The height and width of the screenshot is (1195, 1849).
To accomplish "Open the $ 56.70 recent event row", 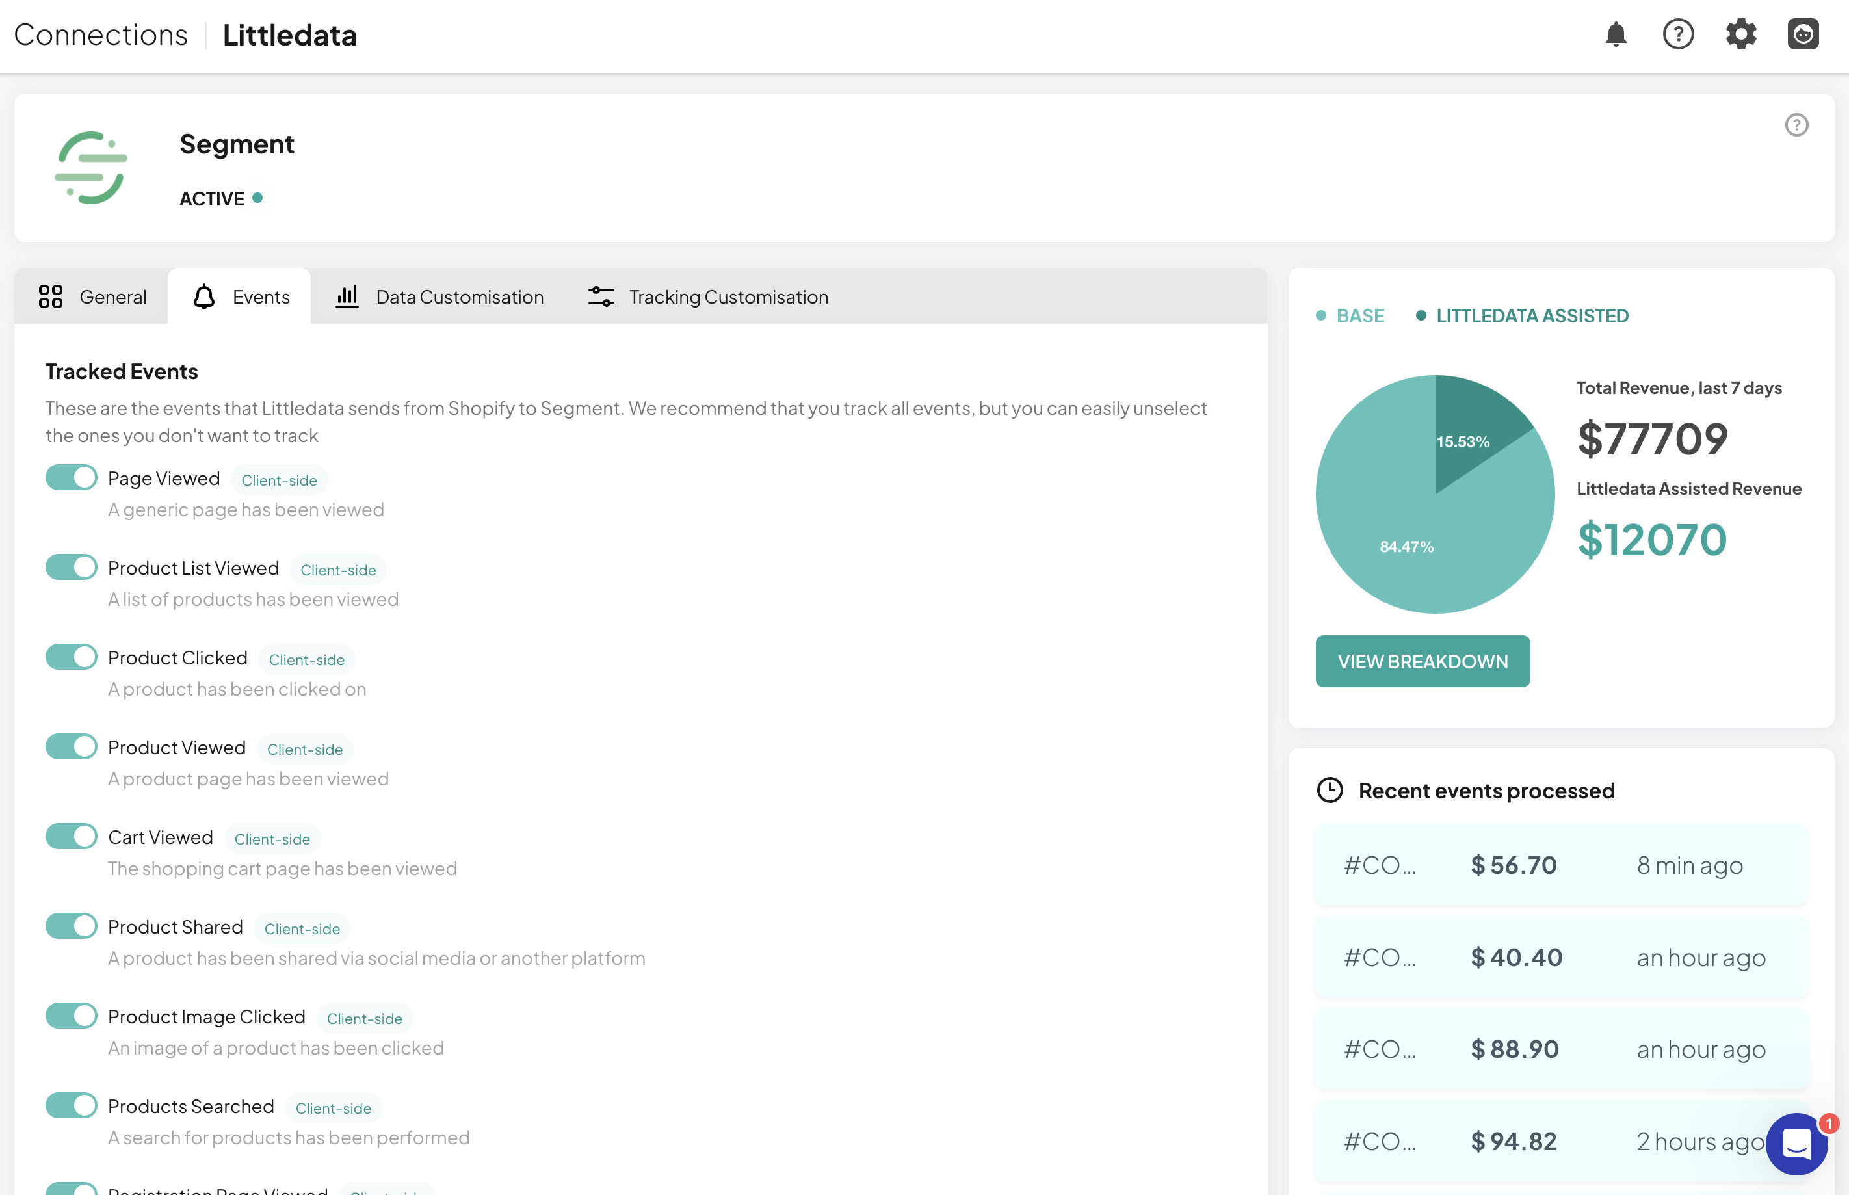I will 1561,865.
